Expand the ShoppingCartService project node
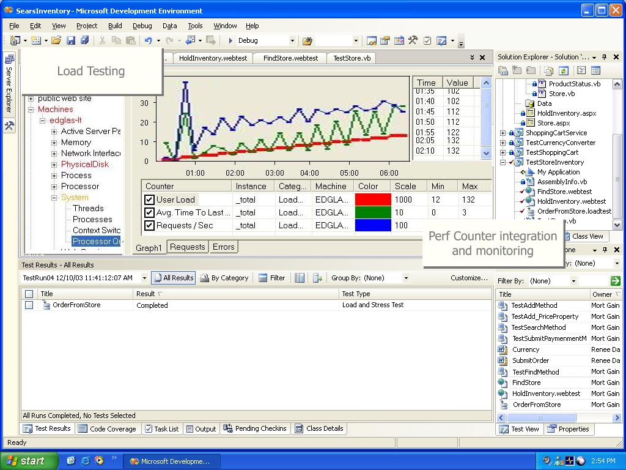Viewport: 626px width, 470px height. coord(503,133)
